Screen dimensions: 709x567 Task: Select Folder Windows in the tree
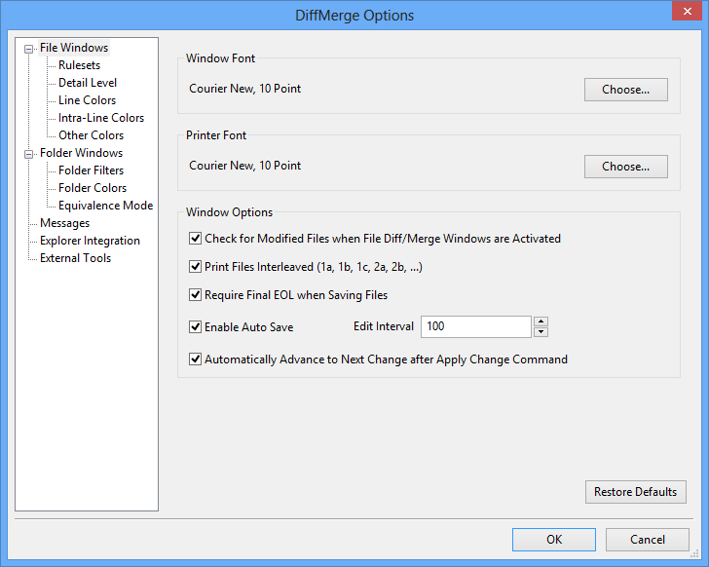[x=81, y=153]
